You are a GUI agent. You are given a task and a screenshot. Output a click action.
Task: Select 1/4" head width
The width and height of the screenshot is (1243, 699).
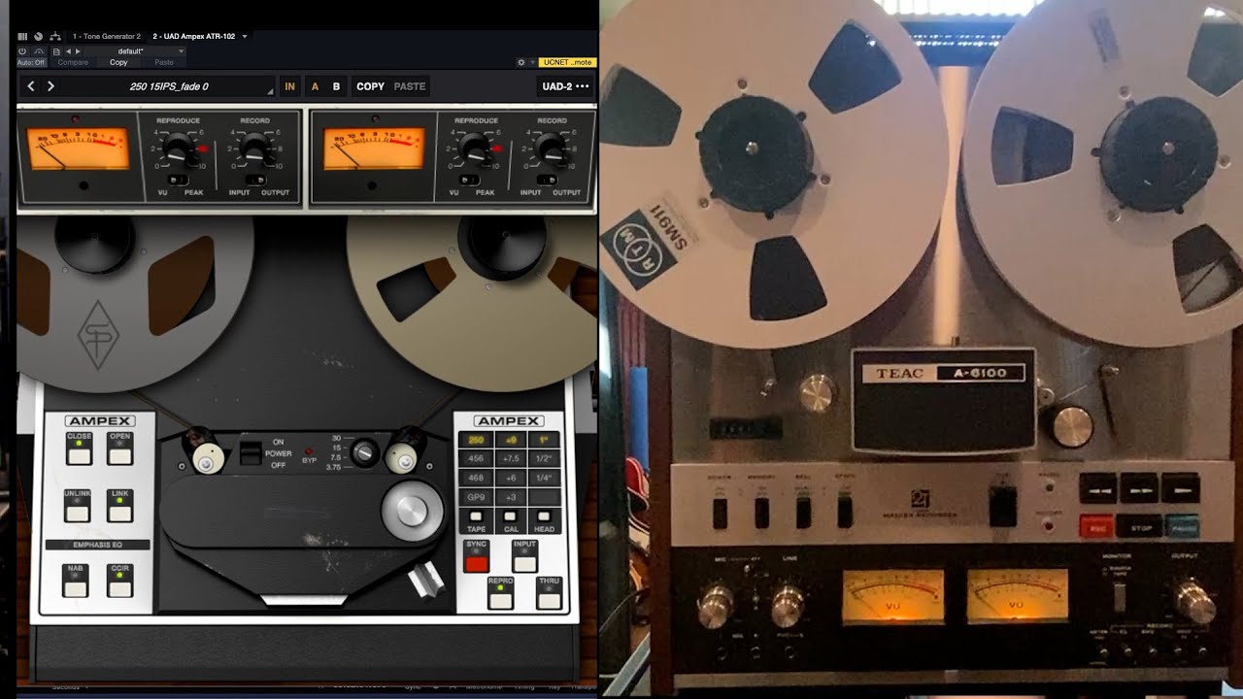tap(544, 478)
